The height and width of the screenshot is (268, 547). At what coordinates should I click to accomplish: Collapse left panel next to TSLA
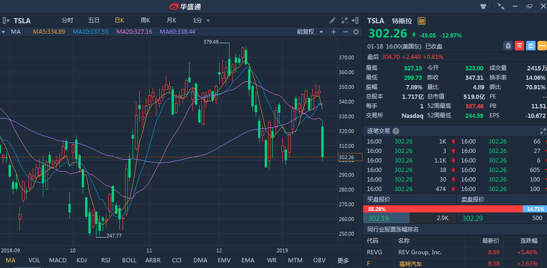coord(6,20)
